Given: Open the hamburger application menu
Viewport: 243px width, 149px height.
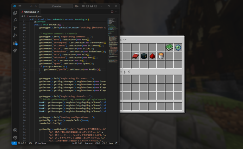Looking at the screenshot, I should click(20, 6).
